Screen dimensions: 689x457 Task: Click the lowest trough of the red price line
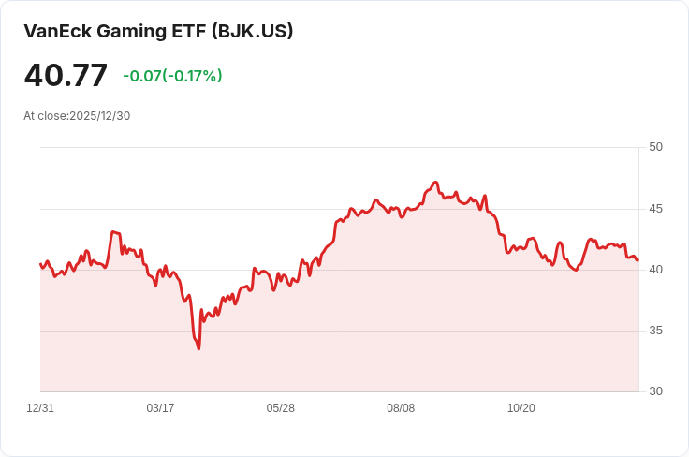(x=198, y=348)
